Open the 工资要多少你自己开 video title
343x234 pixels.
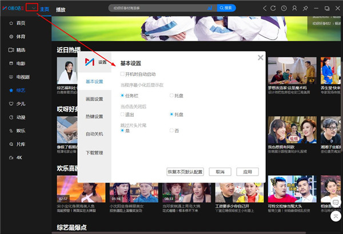[x=232, y=206]
